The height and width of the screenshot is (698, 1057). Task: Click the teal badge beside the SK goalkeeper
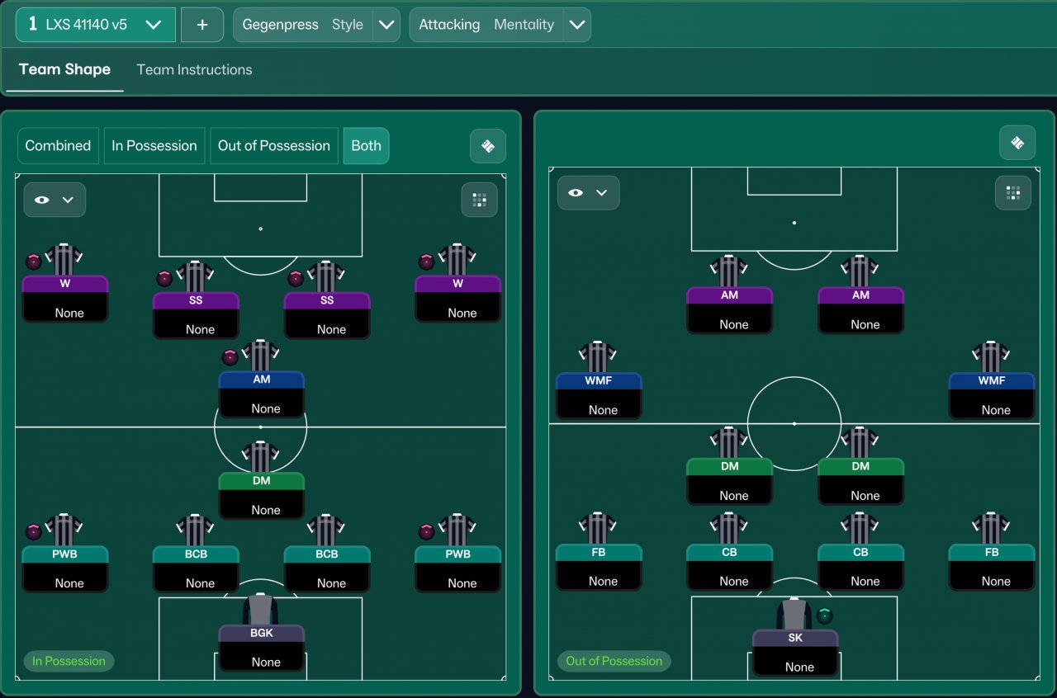pos(824,615)
